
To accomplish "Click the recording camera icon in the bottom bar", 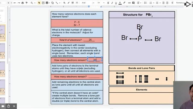I will [x=3, y=106].
